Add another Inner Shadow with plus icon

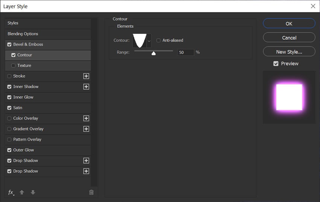(x=86, y=87)
